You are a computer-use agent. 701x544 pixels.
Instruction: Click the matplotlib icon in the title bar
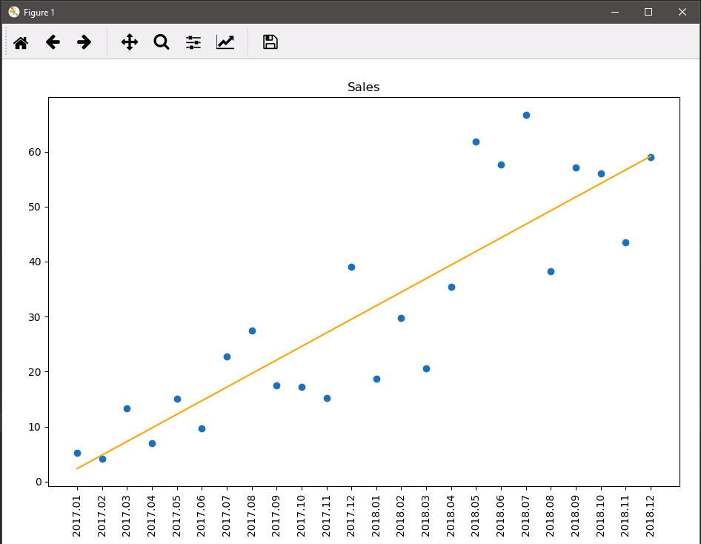(14, 12)
